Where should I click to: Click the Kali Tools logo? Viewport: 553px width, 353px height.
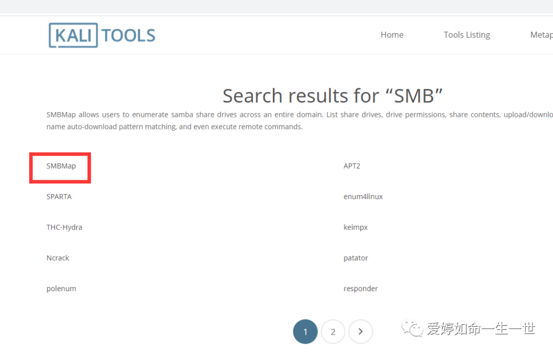point(102,35)
